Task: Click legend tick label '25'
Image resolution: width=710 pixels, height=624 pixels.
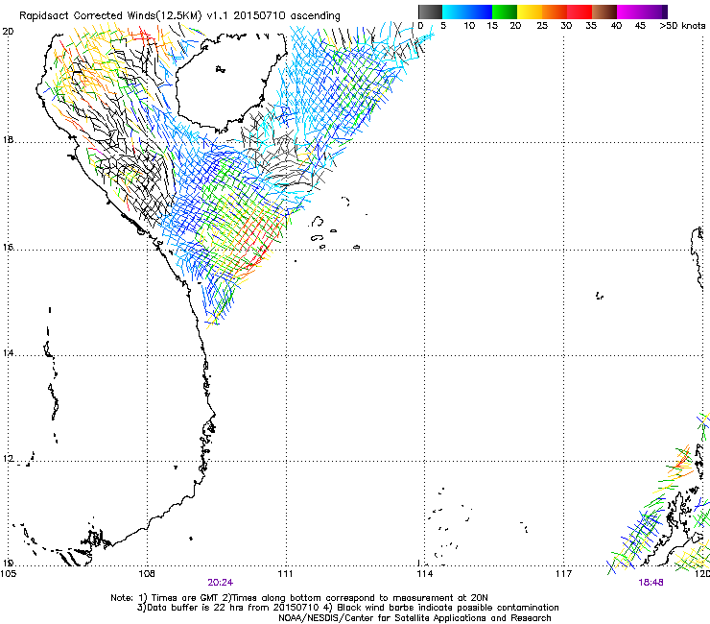Action: 542,25
